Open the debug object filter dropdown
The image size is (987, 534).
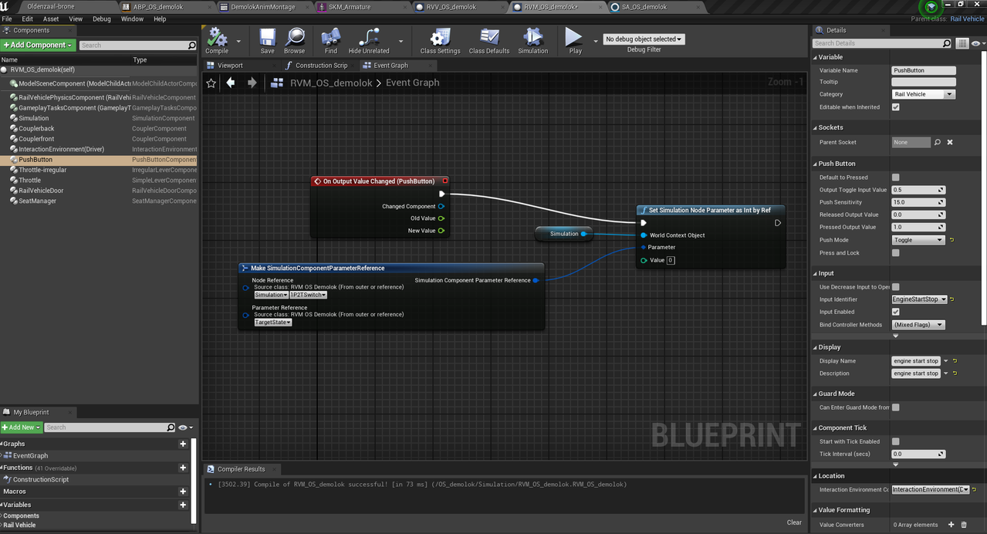click(644, 39)
